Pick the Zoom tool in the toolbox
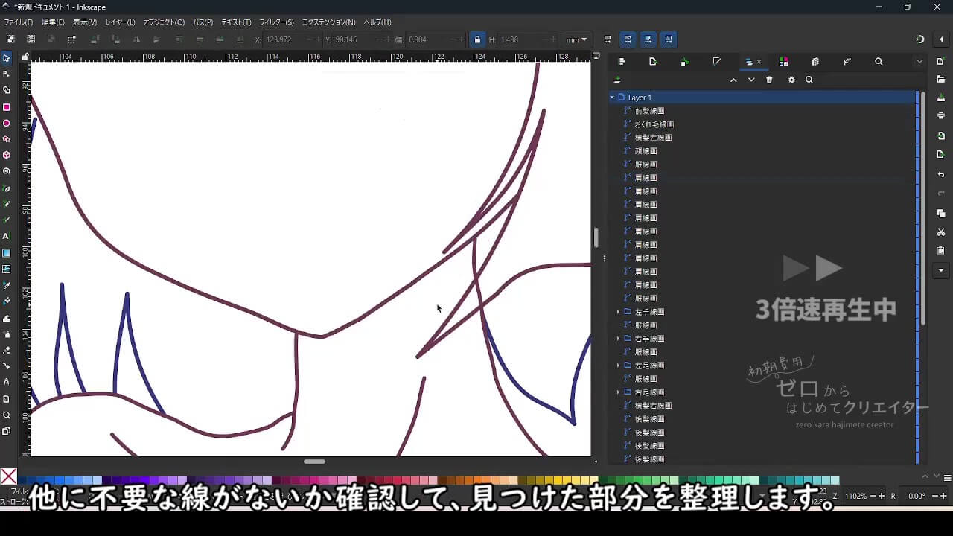The width and height of the screenshot is (953, 536). (7, 415)
